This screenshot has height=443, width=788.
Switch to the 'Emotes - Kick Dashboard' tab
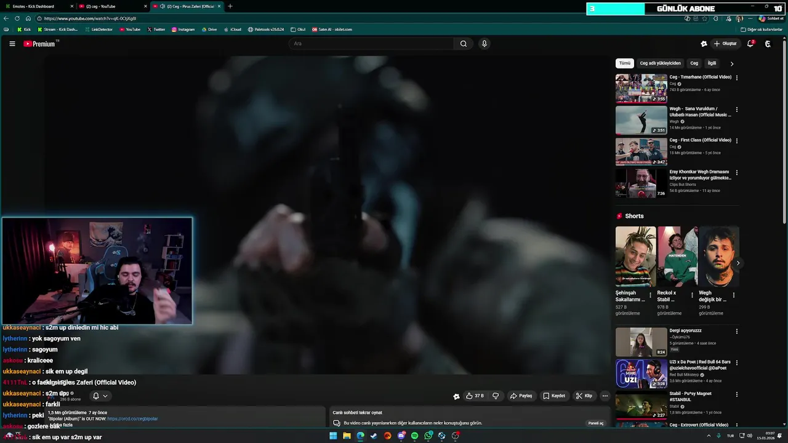pyautogui.click(x=38, y=6)
